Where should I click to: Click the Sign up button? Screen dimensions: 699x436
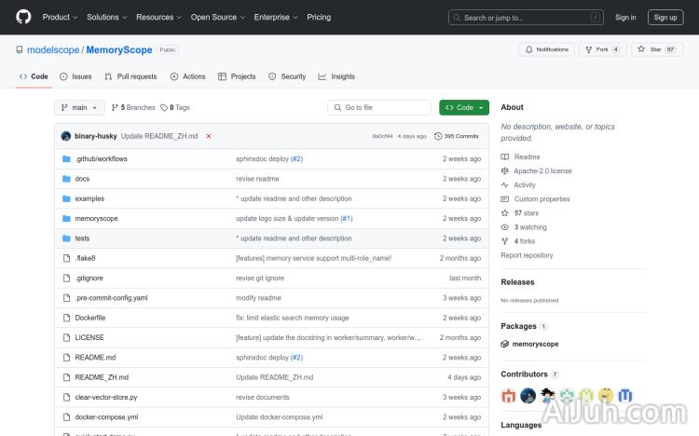click(x=665, y=17)
